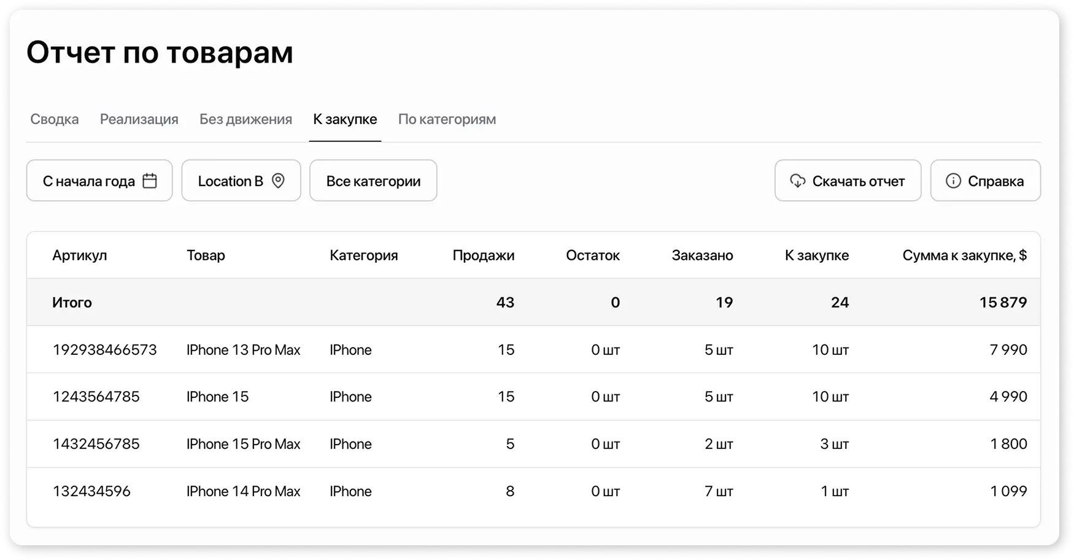Screen dimensions: 1074x560
Task: Click article number 1243564785
Action: (96, 397)
